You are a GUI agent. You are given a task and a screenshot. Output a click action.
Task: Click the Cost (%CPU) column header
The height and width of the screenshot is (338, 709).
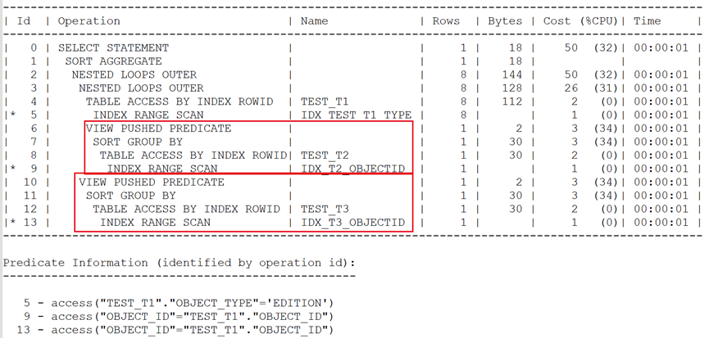[580, 21]
